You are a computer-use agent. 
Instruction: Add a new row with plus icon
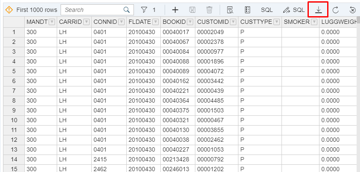click(175, 10)
